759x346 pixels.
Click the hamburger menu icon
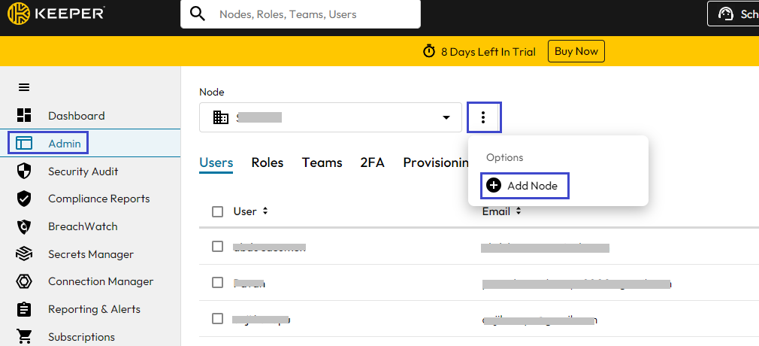24,87
